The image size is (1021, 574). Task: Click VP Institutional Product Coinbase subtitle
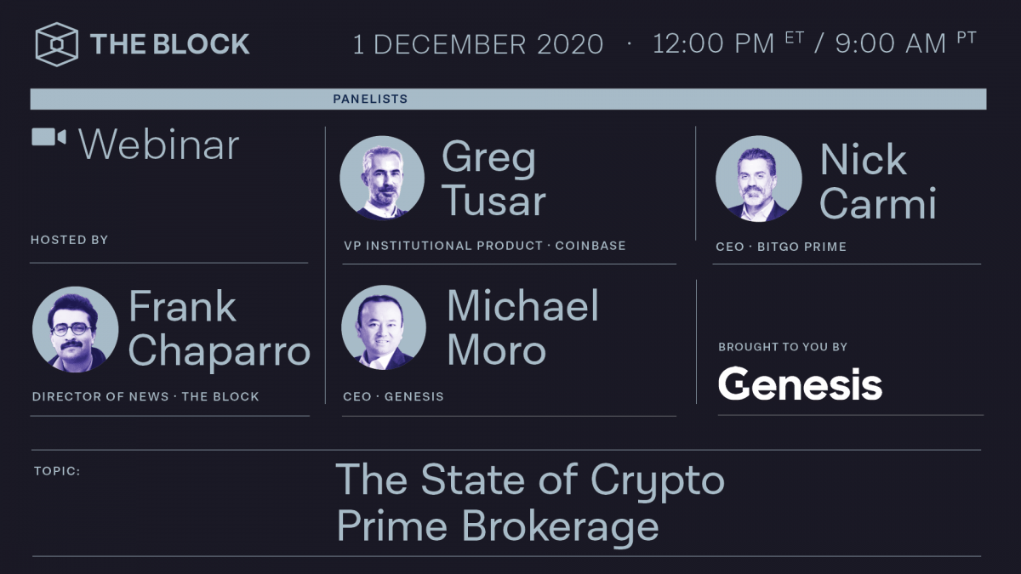tap(484, 246)
